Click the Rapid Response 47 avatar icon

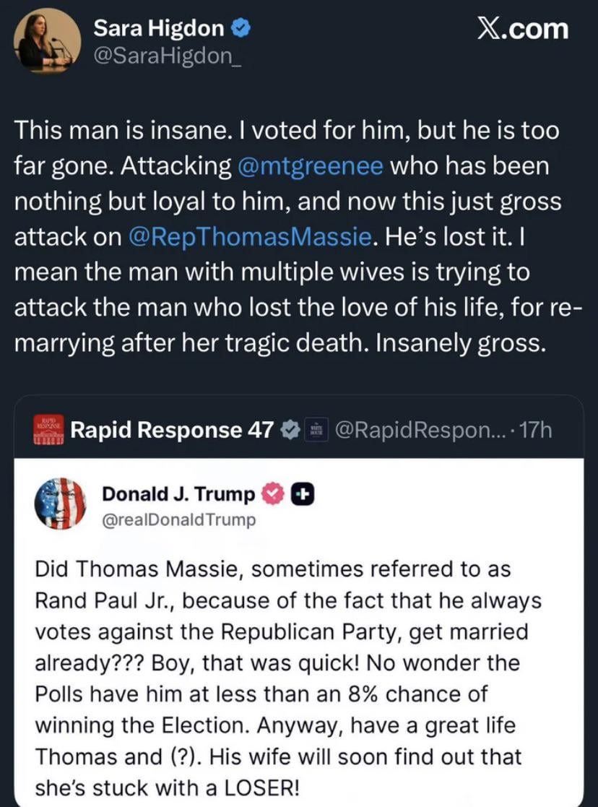[49, 430]
